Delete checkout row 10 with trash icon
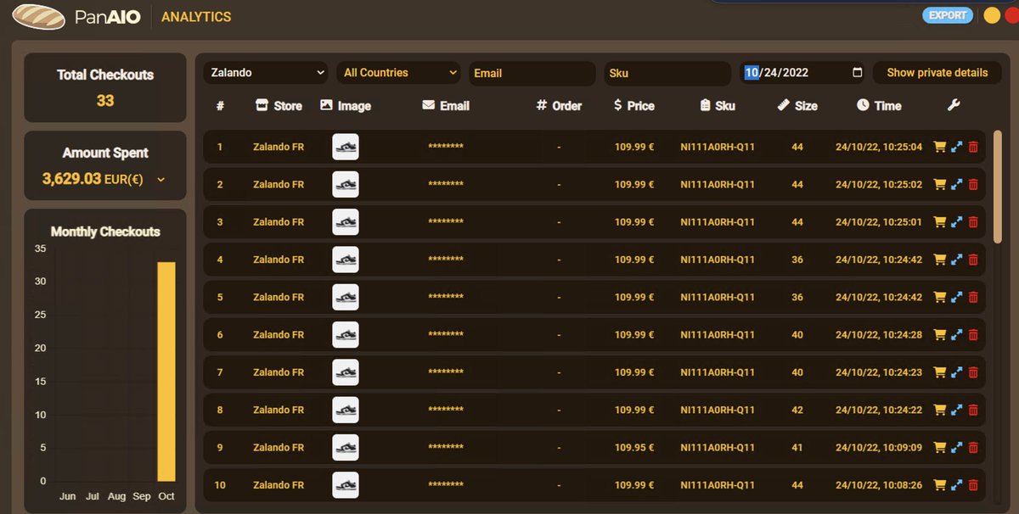1019x514 pixels. (x=973, y=484)
